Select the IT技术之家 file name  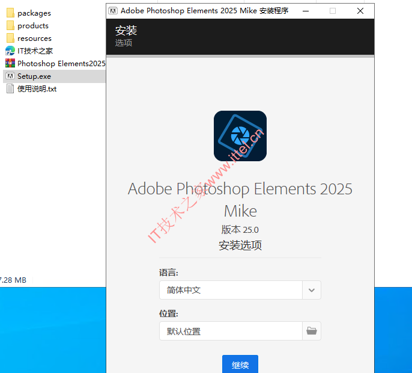pos(35,51)
